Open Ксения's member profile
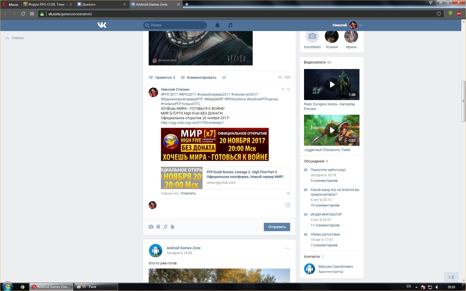Image resolution: width=466 pixels, height=291 pixels. point(332,40)
